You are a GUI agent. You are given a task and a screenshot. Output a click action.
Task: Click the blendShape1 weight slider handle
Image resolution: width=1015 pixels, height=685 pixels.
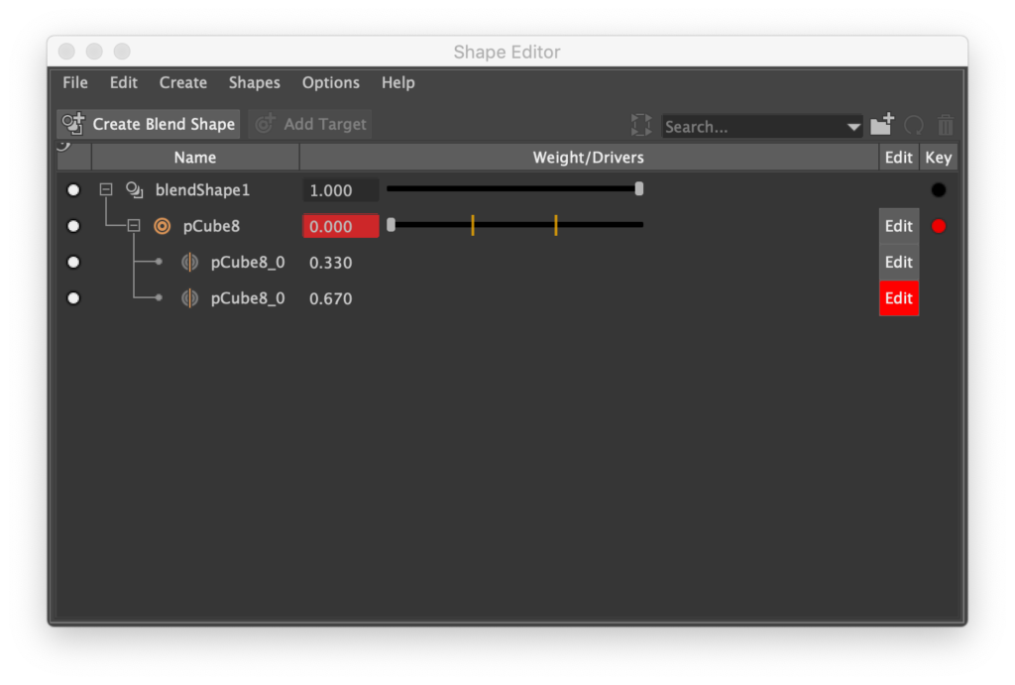pos(639,188)
